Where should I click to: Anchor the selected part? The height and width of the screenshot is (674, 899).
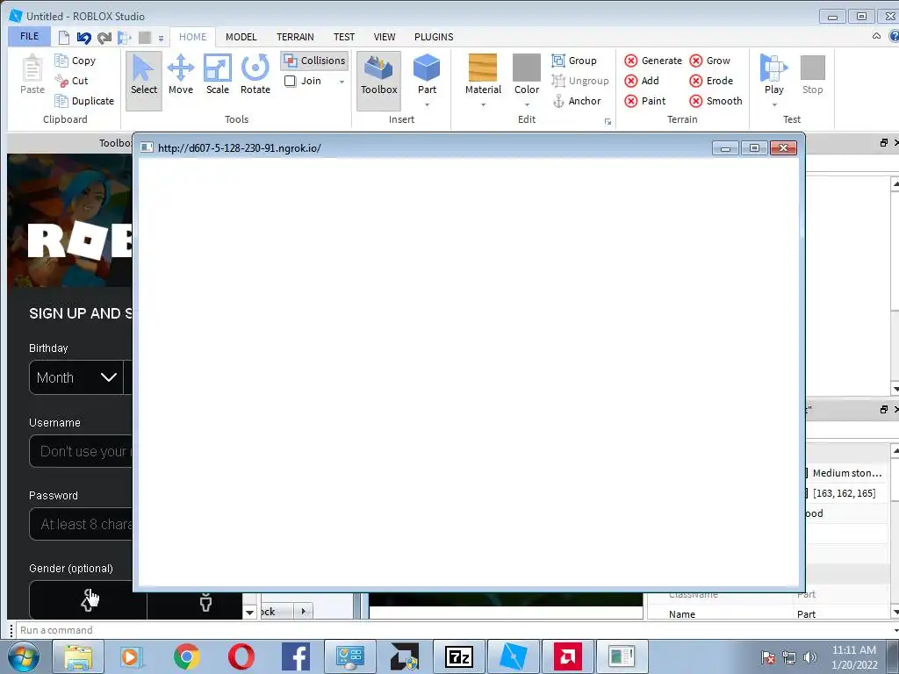(x=576, y=101)
